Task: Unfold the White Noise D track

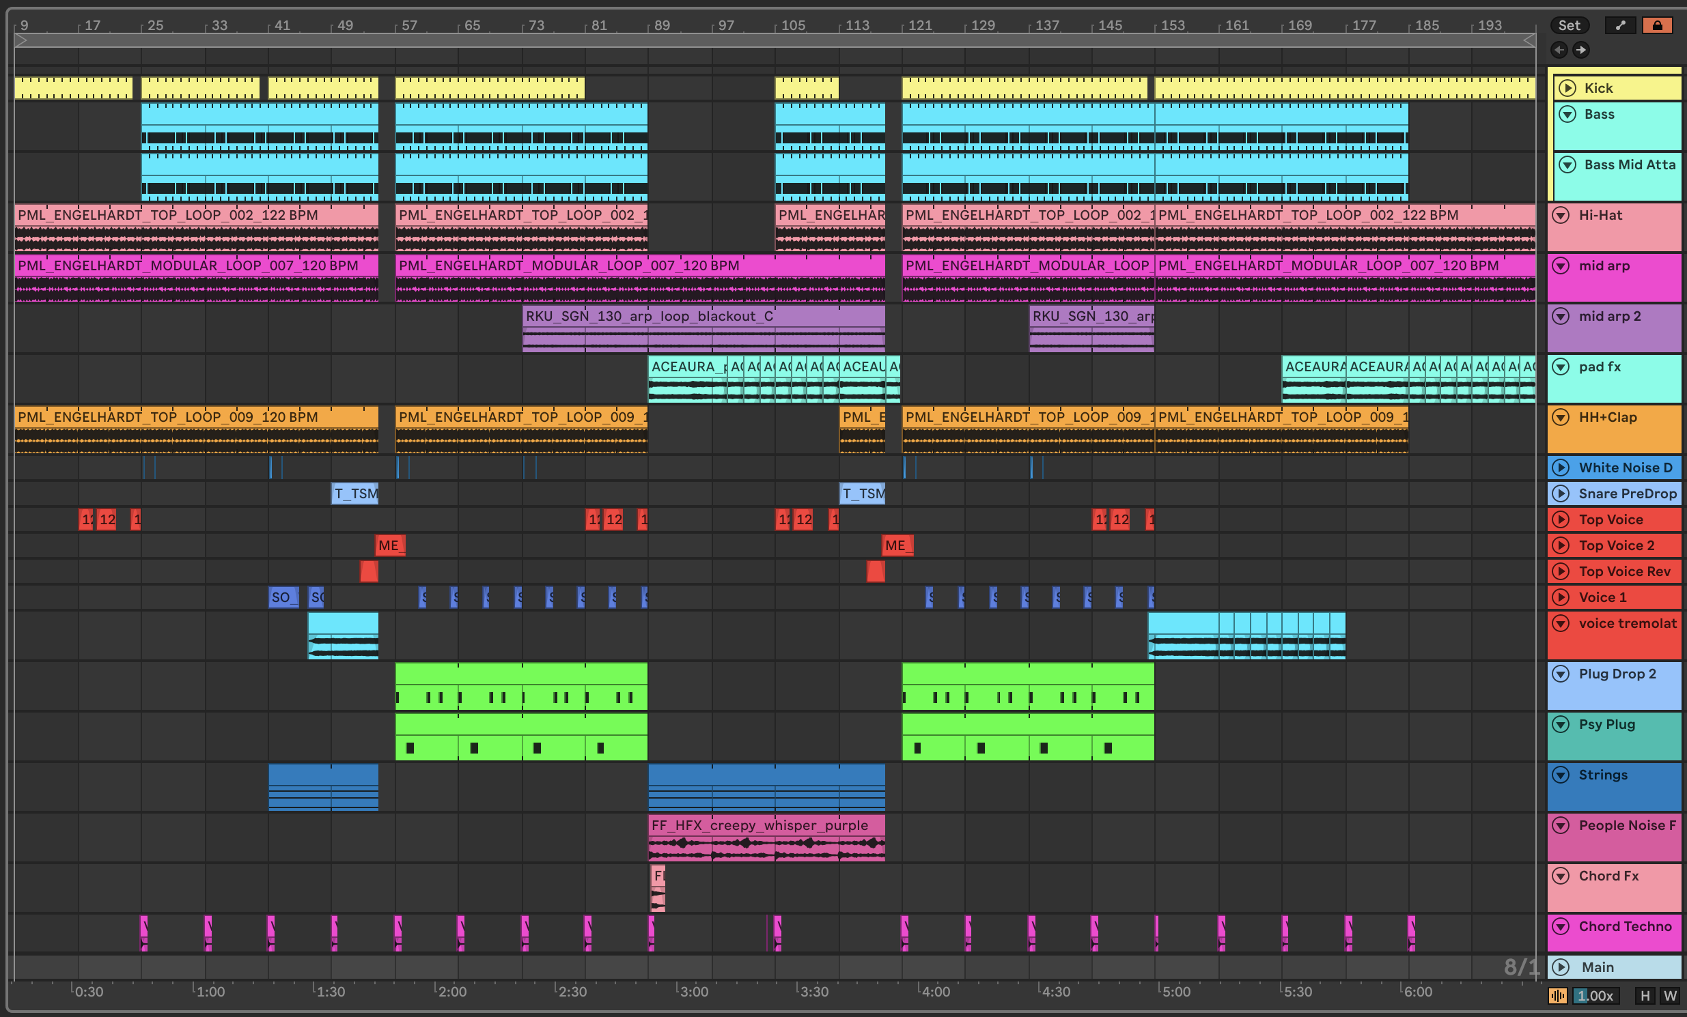Action: [x=1561, y=468]
